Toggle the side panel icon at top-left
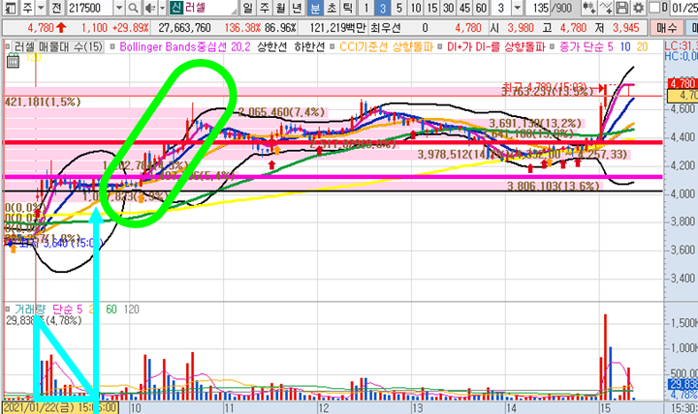The image size is (698, 414). [x=10, y=8]
